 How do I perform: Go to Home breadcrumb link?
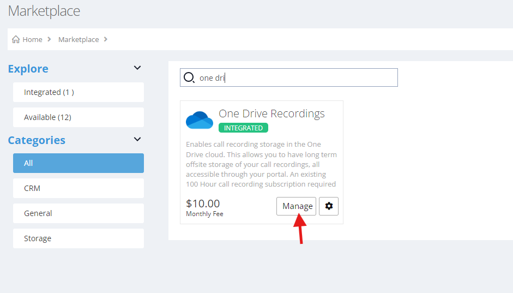pyautogui.click(x=32, y=39)
